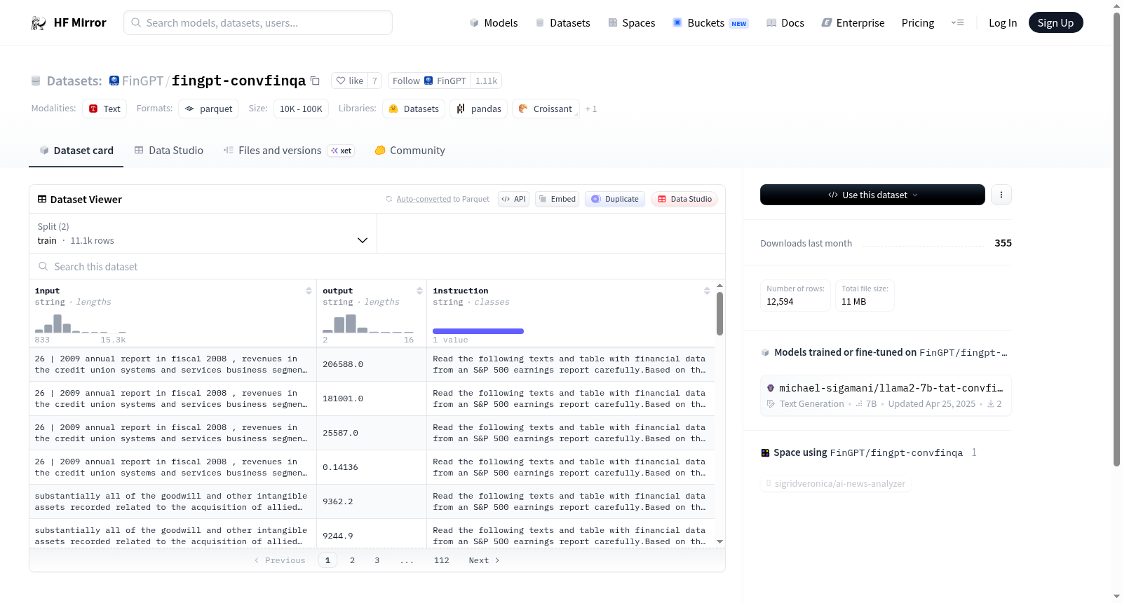Viewport: 1122px width, 603px height.
Task: Open the Models menu item
Action: [x=494, y=23]
